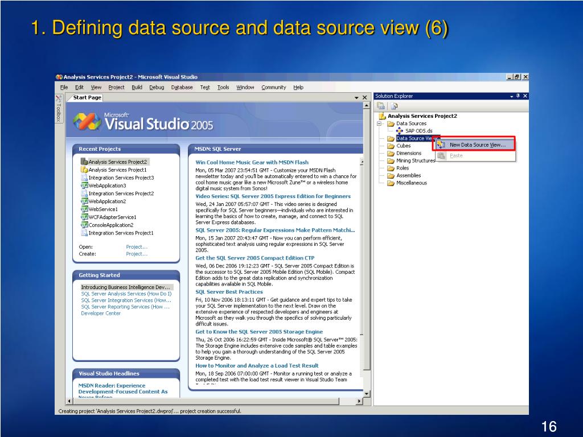
Task: Select the Dimensions folder
Action: coord(409,153)
